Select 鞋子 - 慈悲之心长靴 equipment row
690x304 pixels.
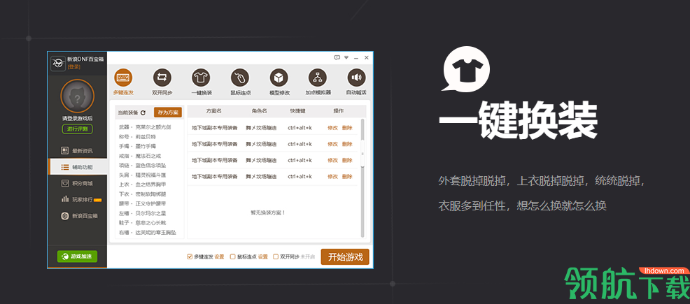coord(143,223)
